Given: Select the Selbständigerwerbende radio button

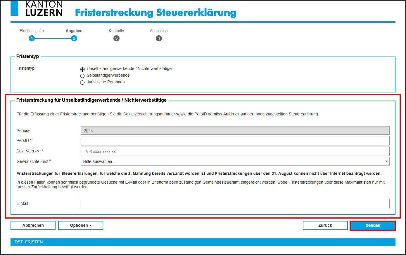Looking at the screenshot, I should pos(82,76).
